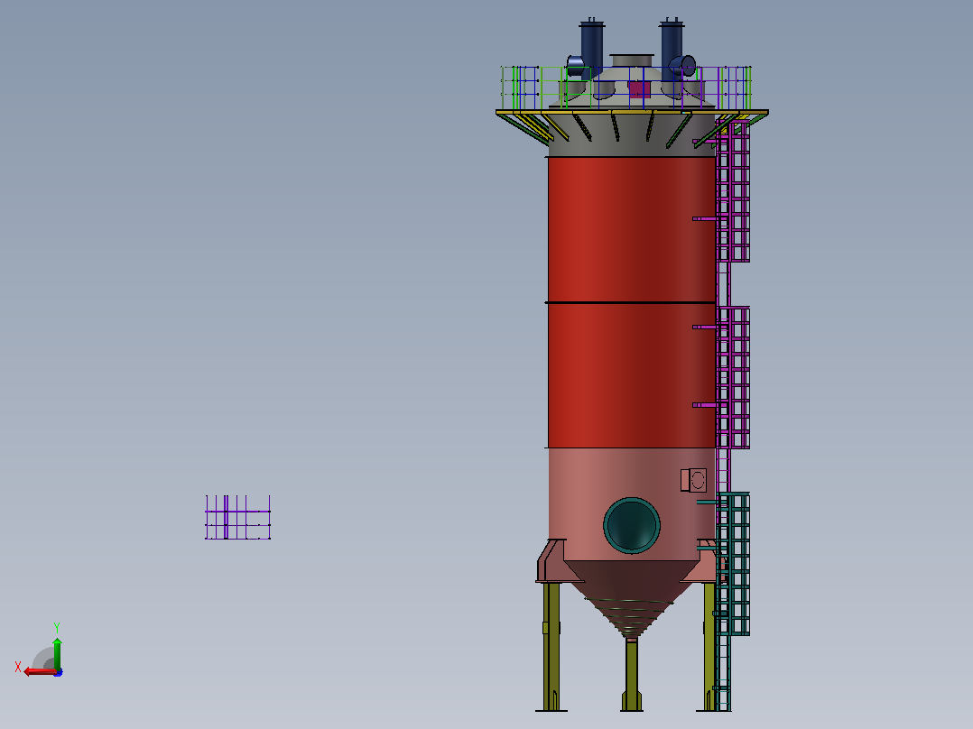The image size is (973, 729).
Task: Select the small square access hatch near ladder
Action: point(694,480)
